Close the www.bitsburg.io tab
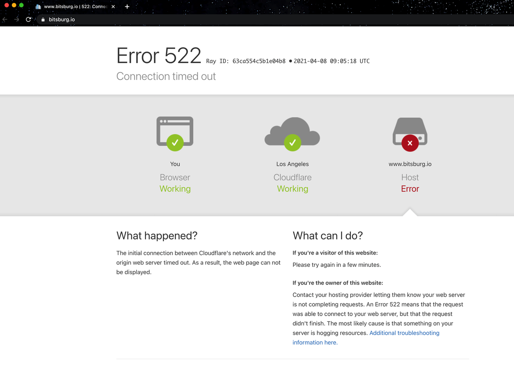 pos(113,6)
